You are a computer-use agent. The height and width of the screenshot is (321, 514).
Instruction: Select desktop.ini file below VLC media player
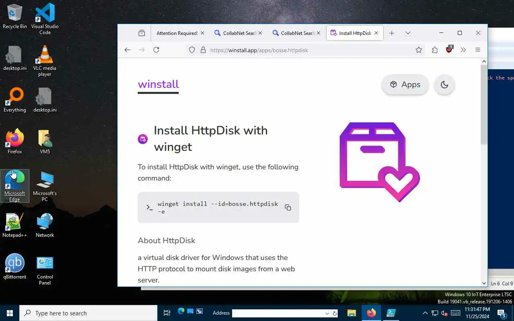tap(45, 100)
